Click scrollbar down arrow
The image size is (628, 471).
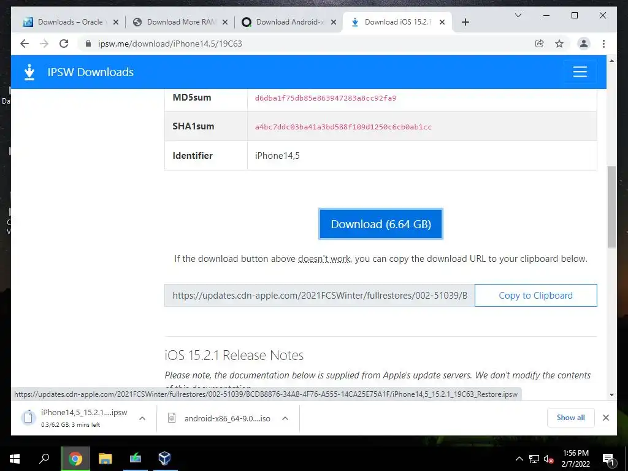pos(611,395)
